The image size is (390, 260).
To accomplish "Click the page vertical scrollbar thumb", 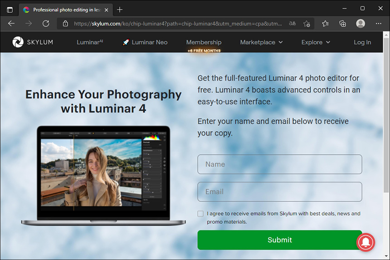I will (386, 115).
